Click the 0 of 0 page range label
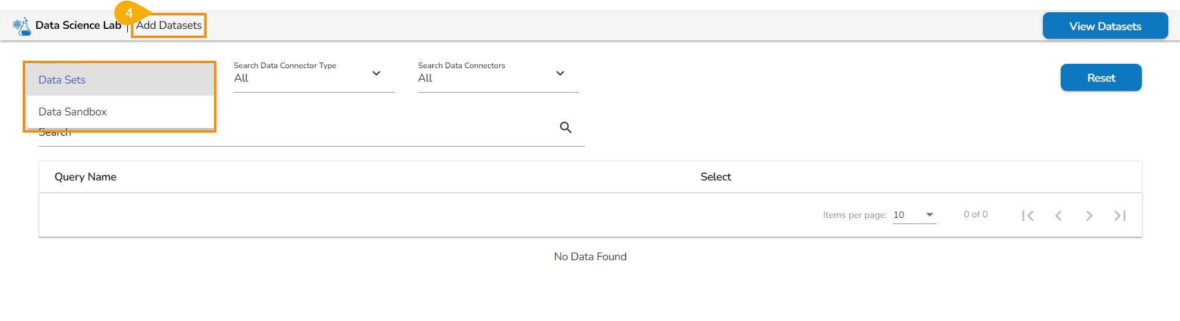Screen dimensions: 1180x321 click(975, 214)
